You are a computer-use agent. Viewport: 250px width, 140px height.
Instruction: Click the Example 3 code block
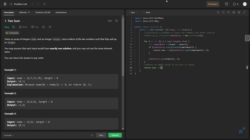click(61, 124)
